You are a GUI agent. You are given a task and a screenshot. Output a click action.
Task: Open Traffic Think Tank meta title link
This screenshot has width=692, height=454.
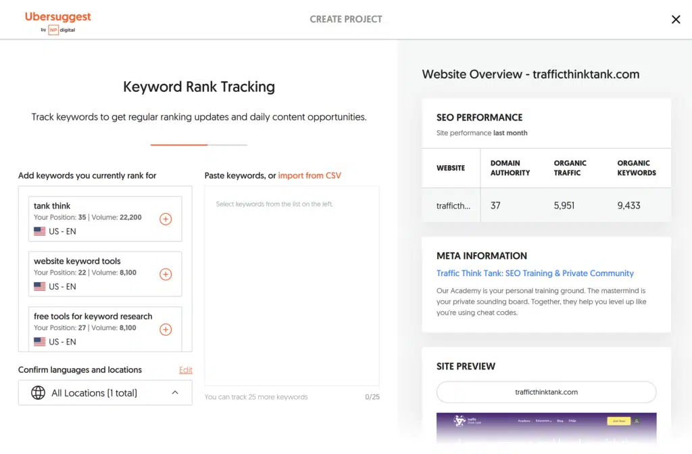pyautogui.click(x=535, y=273)
